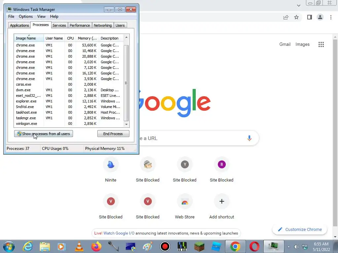The width and height of the screenshot is (338, 253).
Task: Click Chrome share page icon
Action: click(x=286, y=17)
